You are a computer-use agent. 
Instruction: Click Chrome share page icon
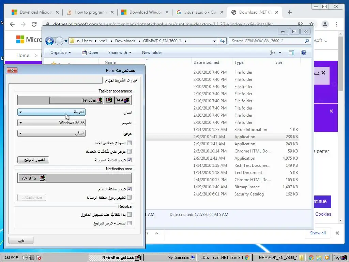click(x=301, y=24)
